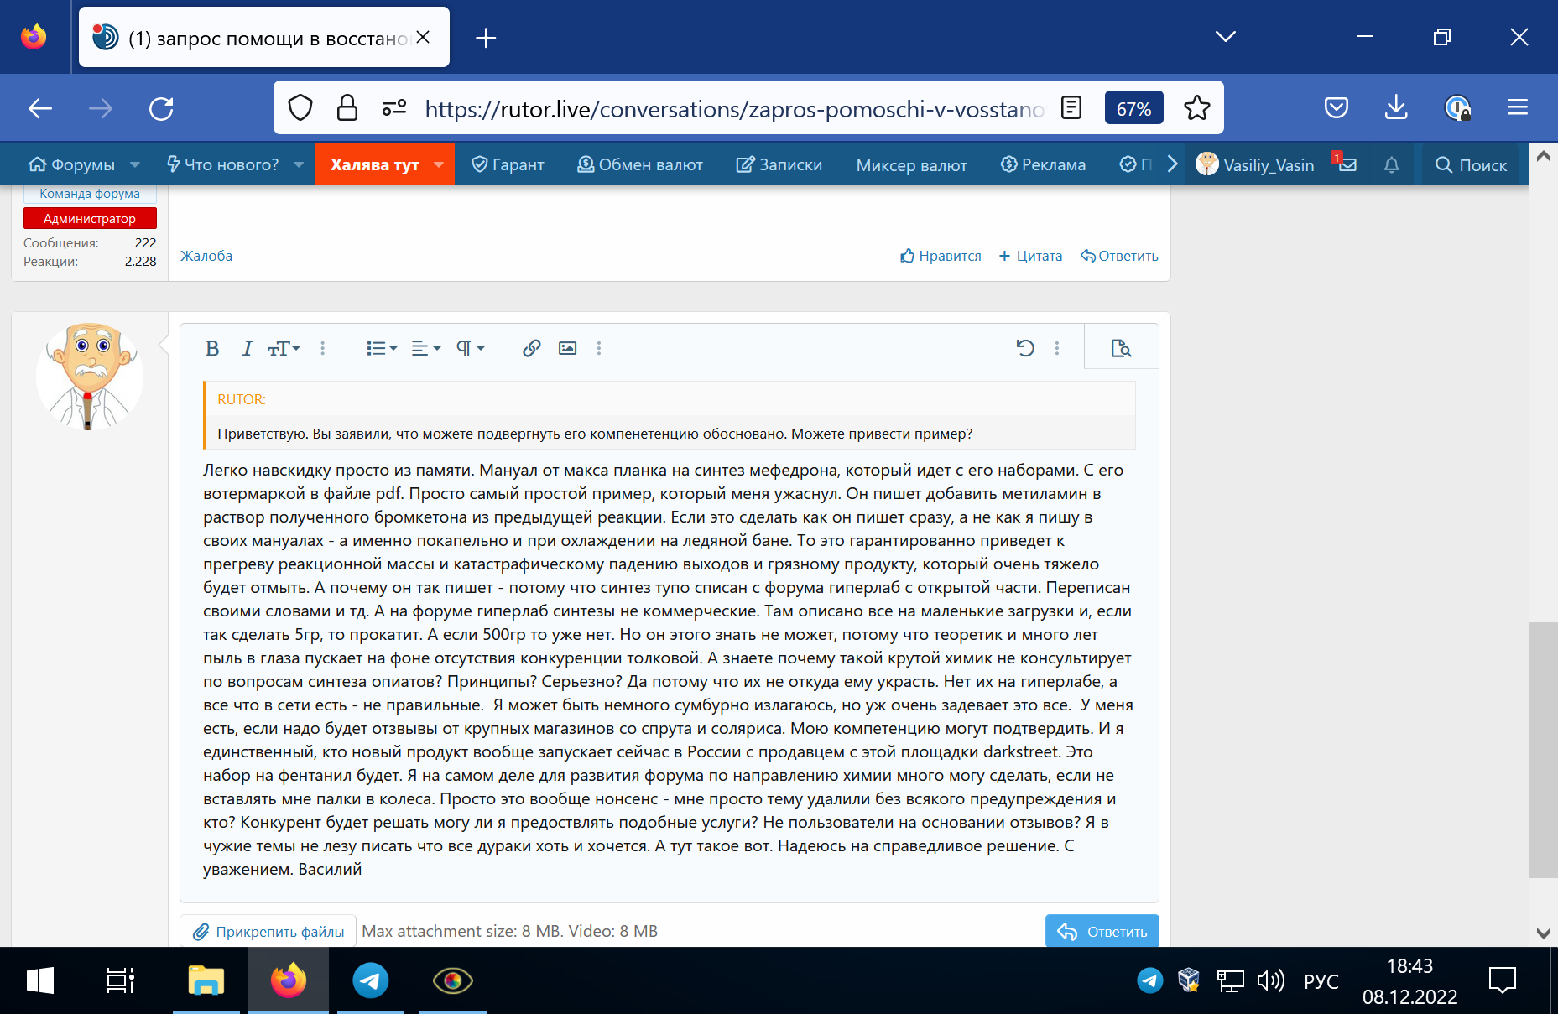This screenshot has width=1558, height=1014.
Task: Toggle italic formatting in the reply editor
Action: click(x=247, y=348)
